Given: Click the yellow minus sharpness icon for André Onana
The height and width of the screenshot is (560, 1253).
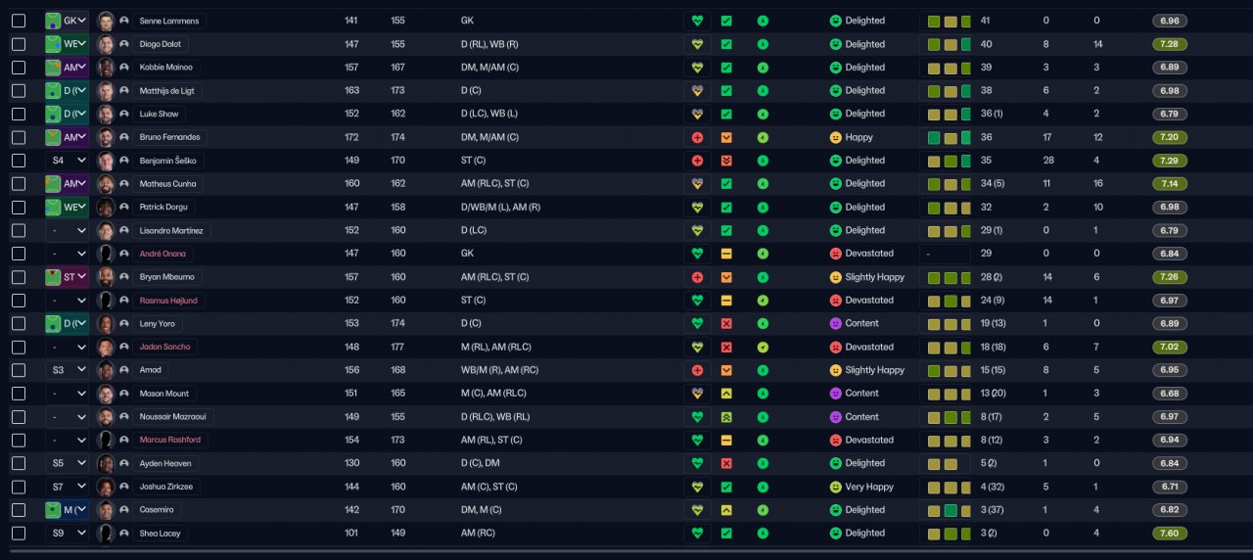Looking at the screenshot, I should click(x=725, y=254).
